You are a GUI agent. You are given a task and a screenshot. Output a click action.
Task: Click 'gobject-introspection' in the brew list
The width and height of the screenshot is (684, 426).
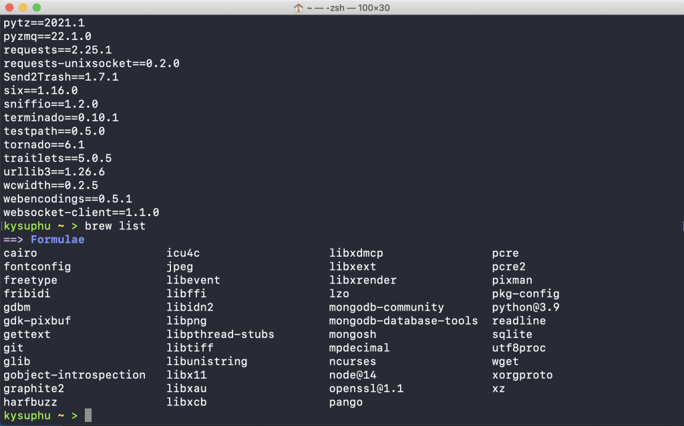pyautogui.click(x=74, y=375)
